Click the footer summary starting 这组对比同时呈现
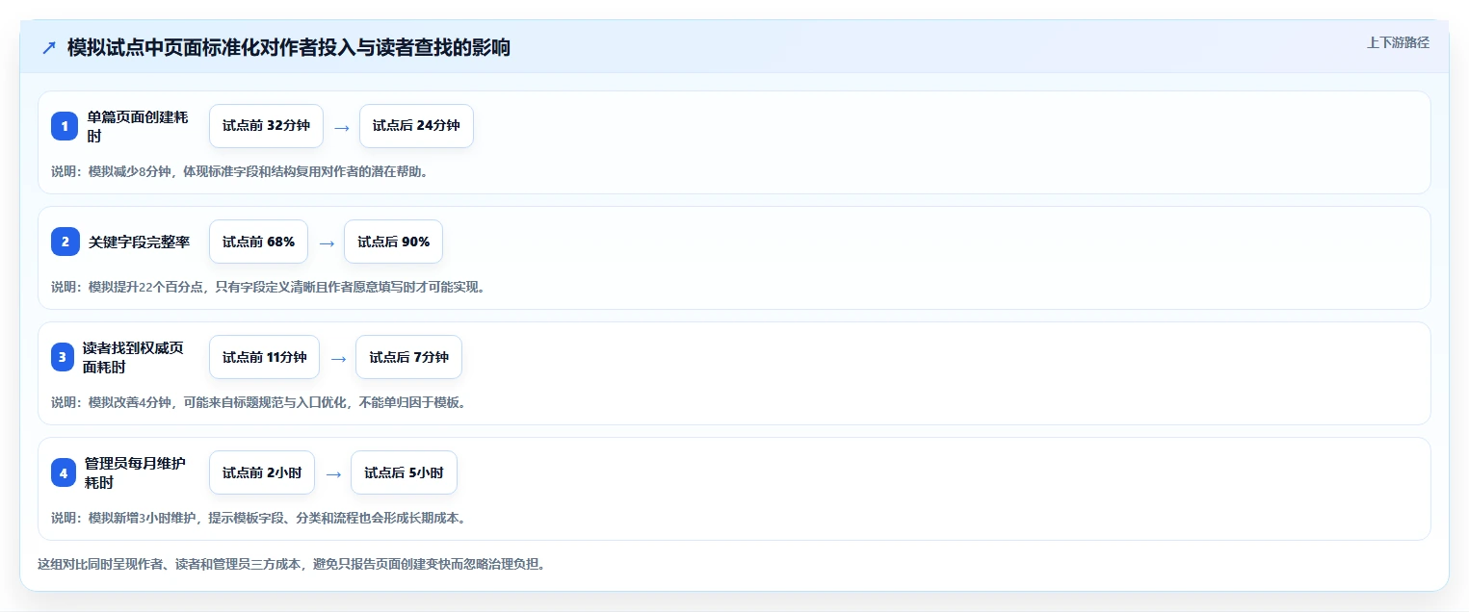Viewport: 1469px width, 612px height. point(292,564)
